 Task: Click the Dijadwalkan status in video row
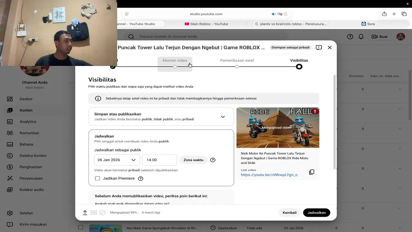(x=227, y=228)
